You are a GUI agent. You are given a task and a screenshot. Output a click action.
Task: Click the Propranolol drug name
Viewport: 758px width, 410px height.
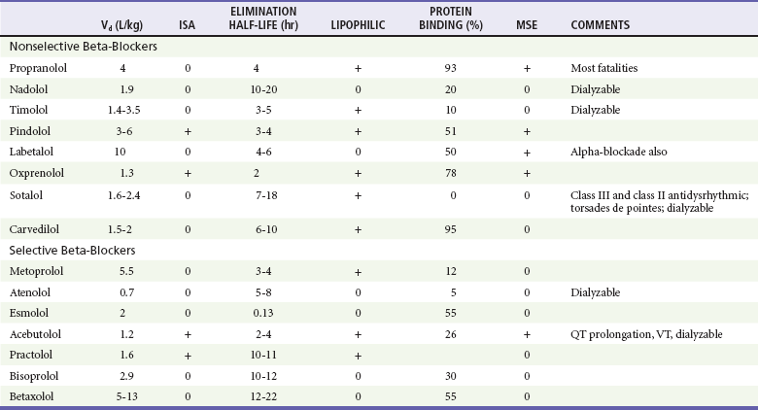[35, 69]
